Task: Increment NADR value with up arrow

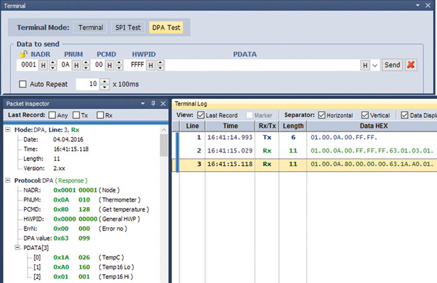Action: pos(52,63)
